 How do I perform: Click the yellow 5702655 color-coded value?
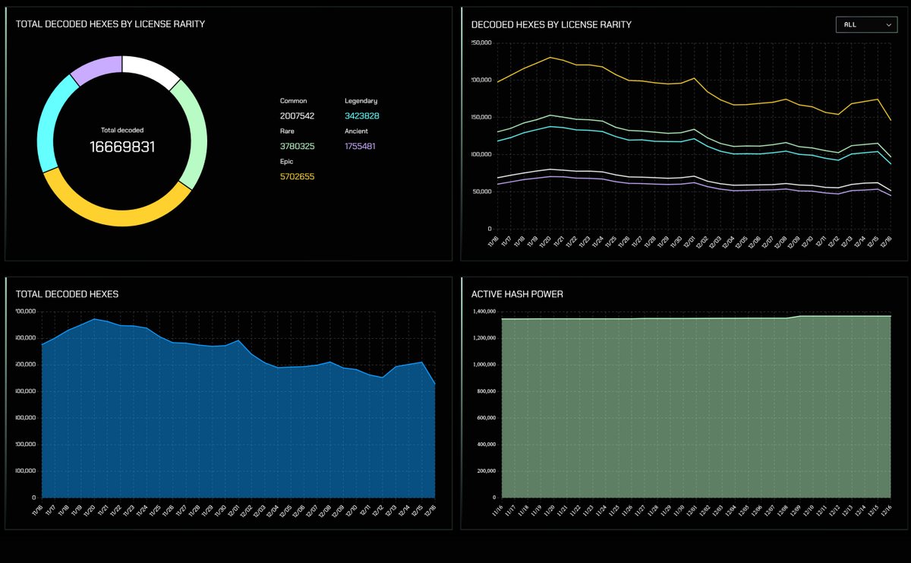pyautogui.click(x=296, y=176)
